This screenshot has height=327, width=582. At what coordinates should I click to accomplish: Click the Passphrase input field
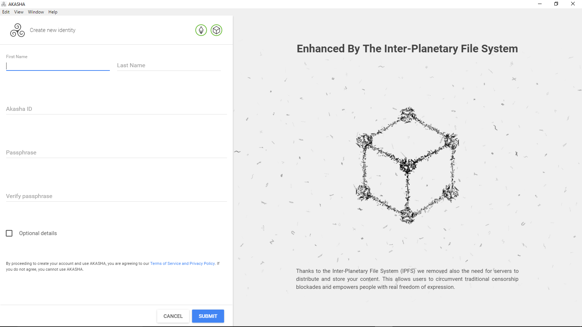[116, 153]
